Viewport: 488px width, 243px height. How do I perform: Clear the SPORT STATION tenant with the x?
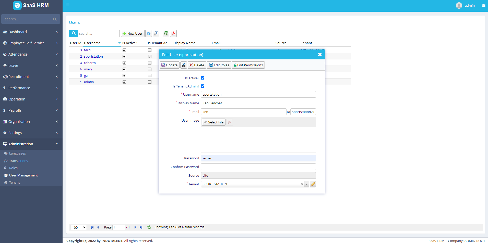pos(302,184)
